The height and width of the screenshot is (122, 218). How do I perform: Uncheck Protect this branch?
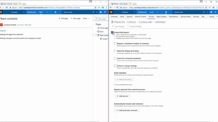tap(112, 33)
